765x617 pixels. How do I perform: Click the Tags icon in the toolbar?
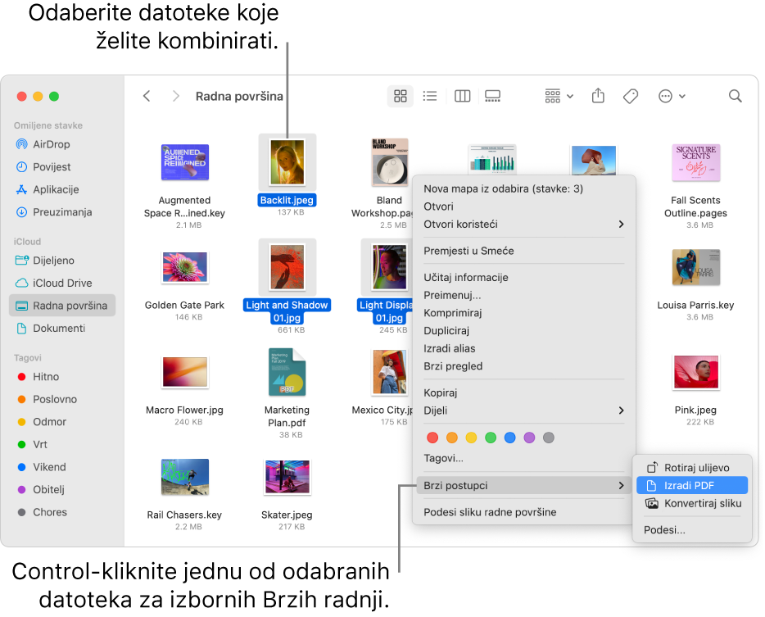point(631,96)
